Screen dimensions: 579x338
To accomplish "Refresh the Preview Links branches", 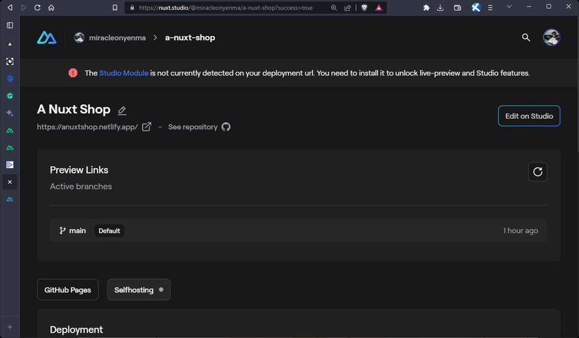I will tap(537, 172).
